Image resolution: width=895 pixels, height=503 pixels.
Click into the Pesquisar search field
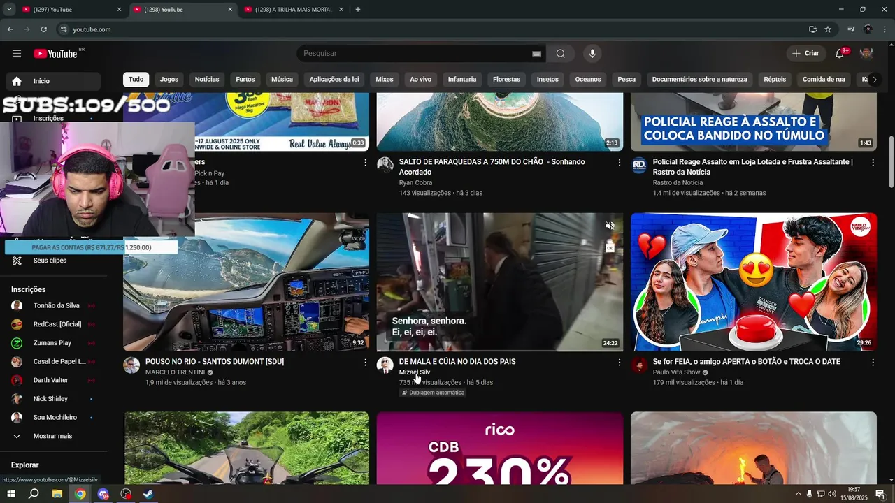pos(415,54)
